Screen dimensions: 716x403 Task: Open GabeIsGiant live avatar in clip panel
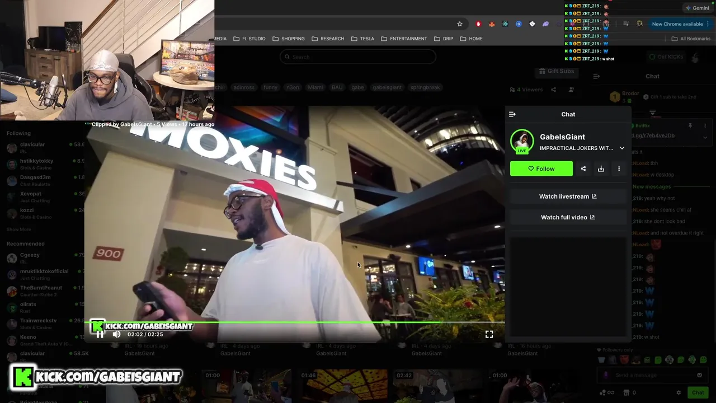522,141
